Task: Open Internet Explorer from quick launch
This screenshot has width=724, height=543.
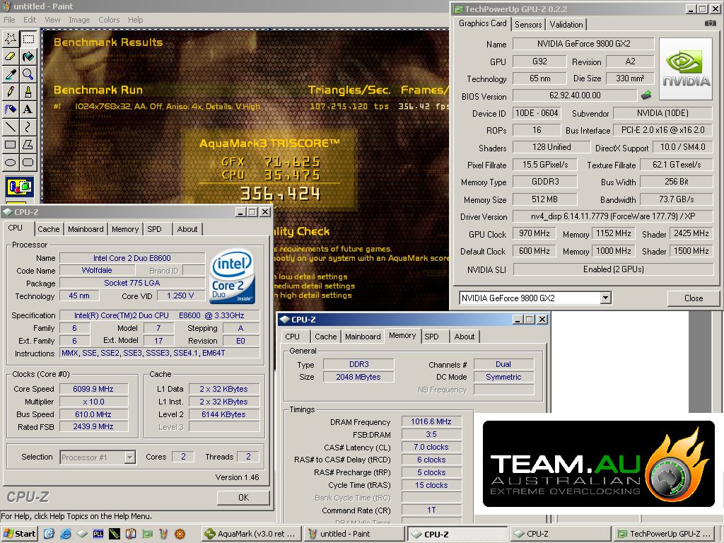Action: [x=66, y=534]
